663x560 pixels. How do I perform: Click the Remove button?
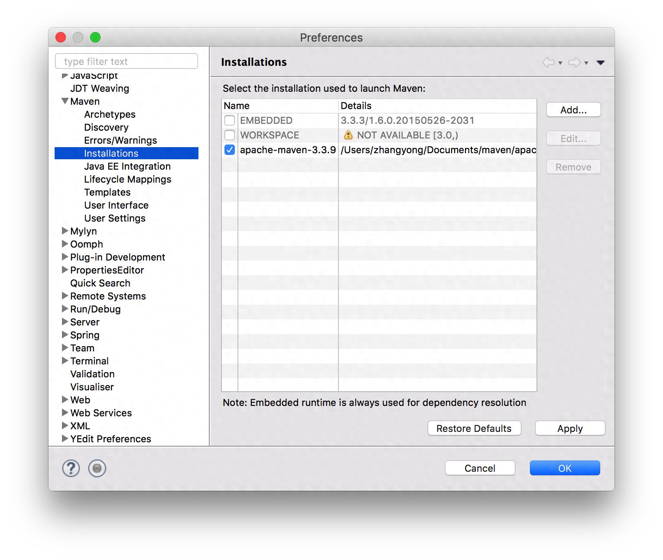pos(574,167)
